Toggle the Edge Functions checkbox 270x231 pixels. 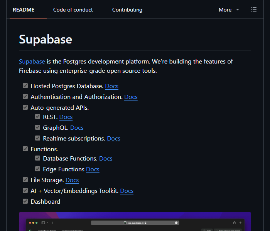37,169
